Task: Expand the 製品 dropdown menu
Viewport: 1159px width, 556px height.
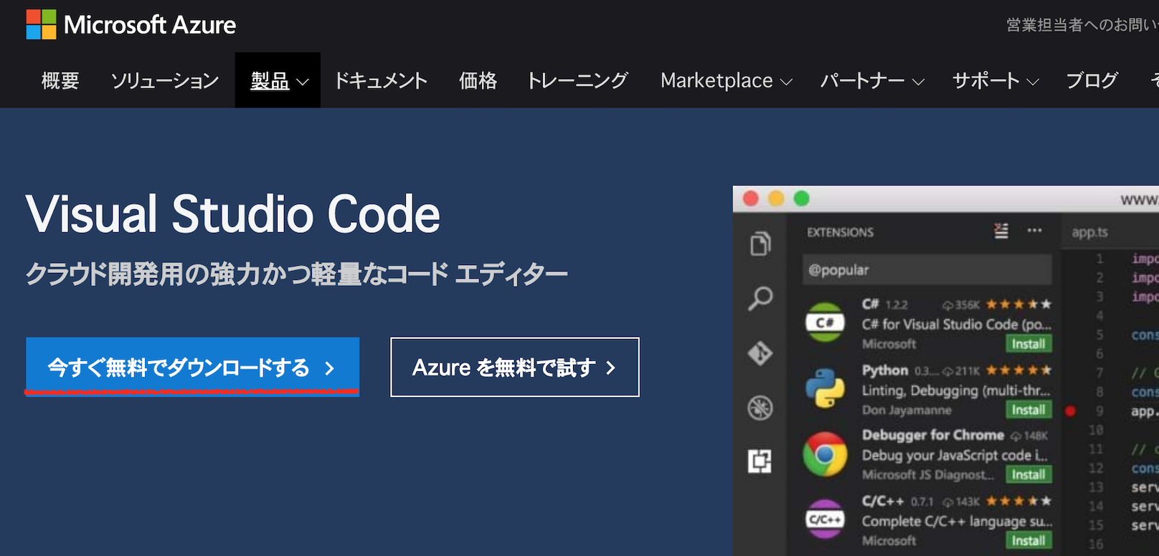Action: pos(278,81)
